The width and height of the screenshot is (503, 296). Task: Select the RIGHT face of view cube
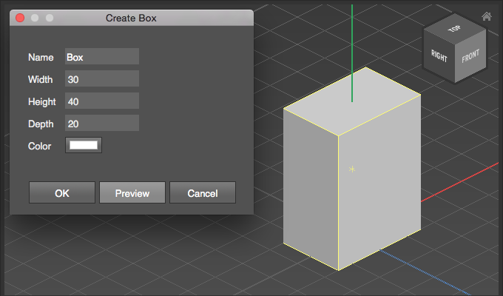[439, 55]
